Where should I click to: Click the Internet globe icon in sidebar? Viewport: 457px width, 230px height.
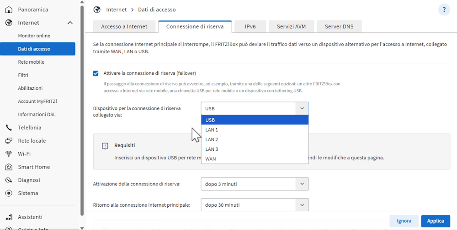(9, 23)
